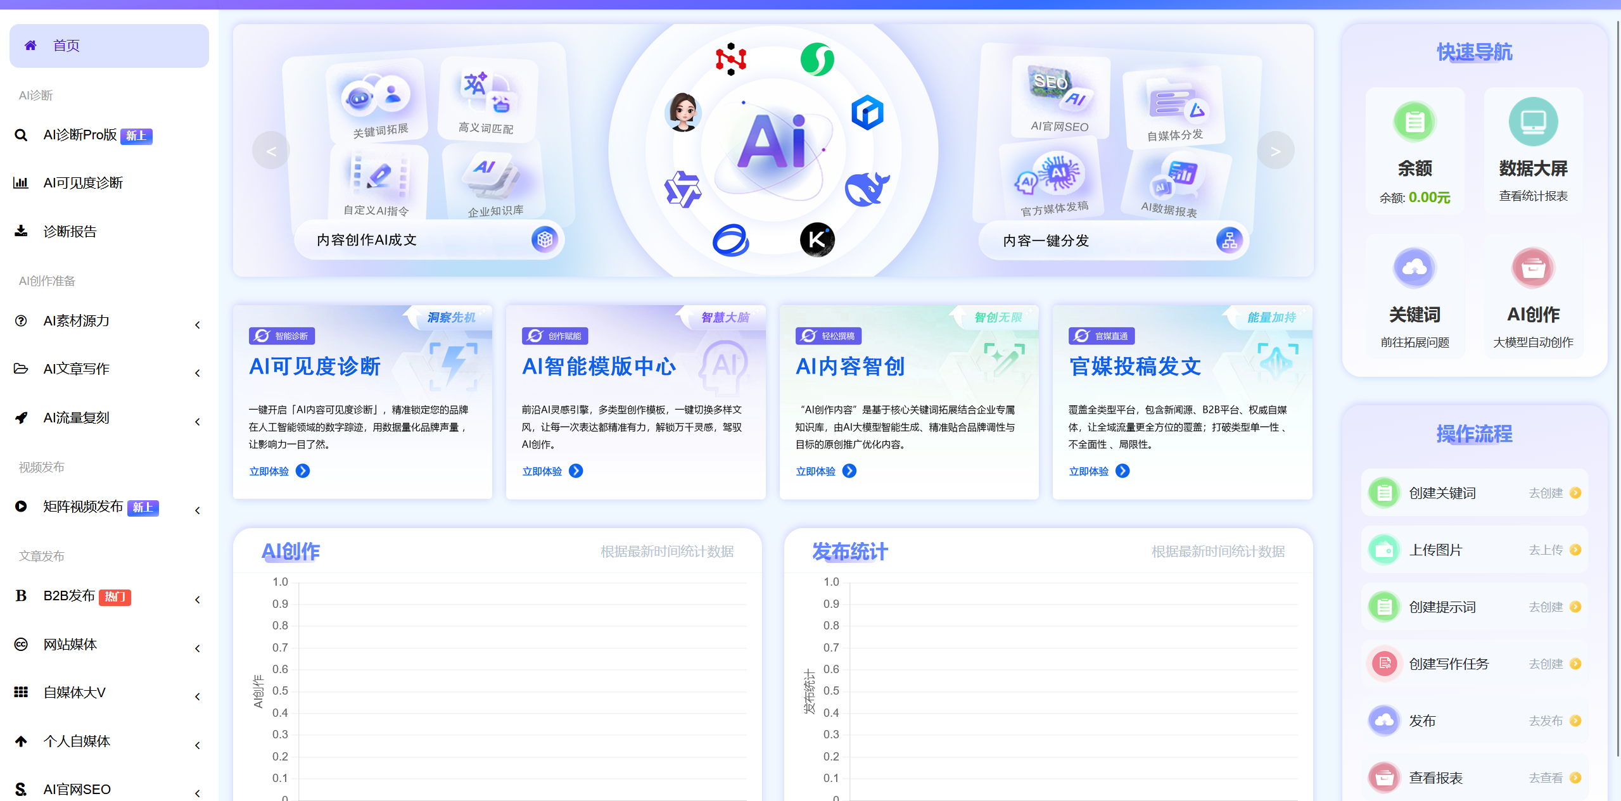
Task: Click the green 创建关键词 step icon
Action: [1384, 493]
